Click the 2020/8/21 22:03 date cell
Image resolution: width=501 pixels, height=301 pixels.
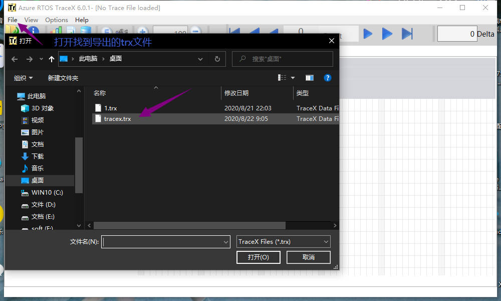(x=247, y=108)
